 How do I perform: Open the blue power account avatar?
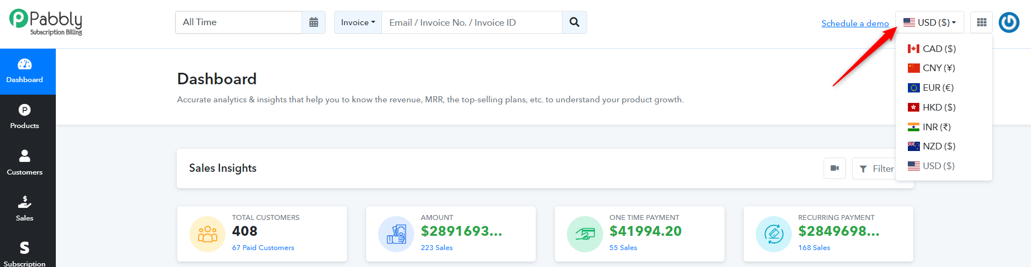click(x=1009, y=22)
